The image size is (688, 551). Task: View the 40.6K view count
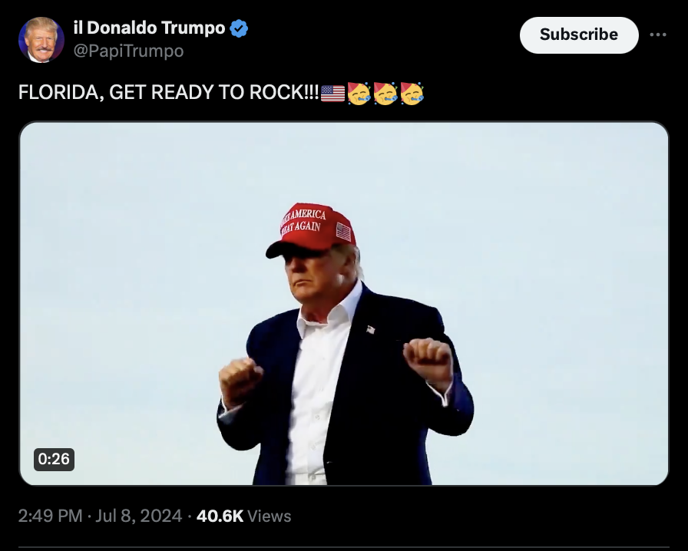[x=220, y=516]
